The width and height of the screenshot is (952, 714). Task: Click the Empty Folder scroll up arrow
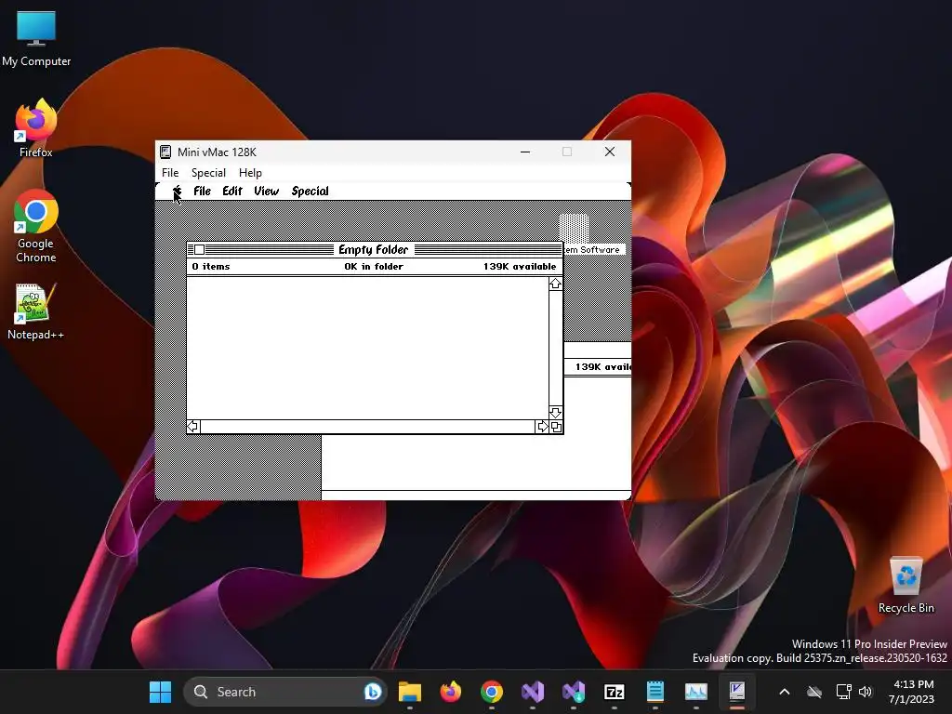(555, 284)
